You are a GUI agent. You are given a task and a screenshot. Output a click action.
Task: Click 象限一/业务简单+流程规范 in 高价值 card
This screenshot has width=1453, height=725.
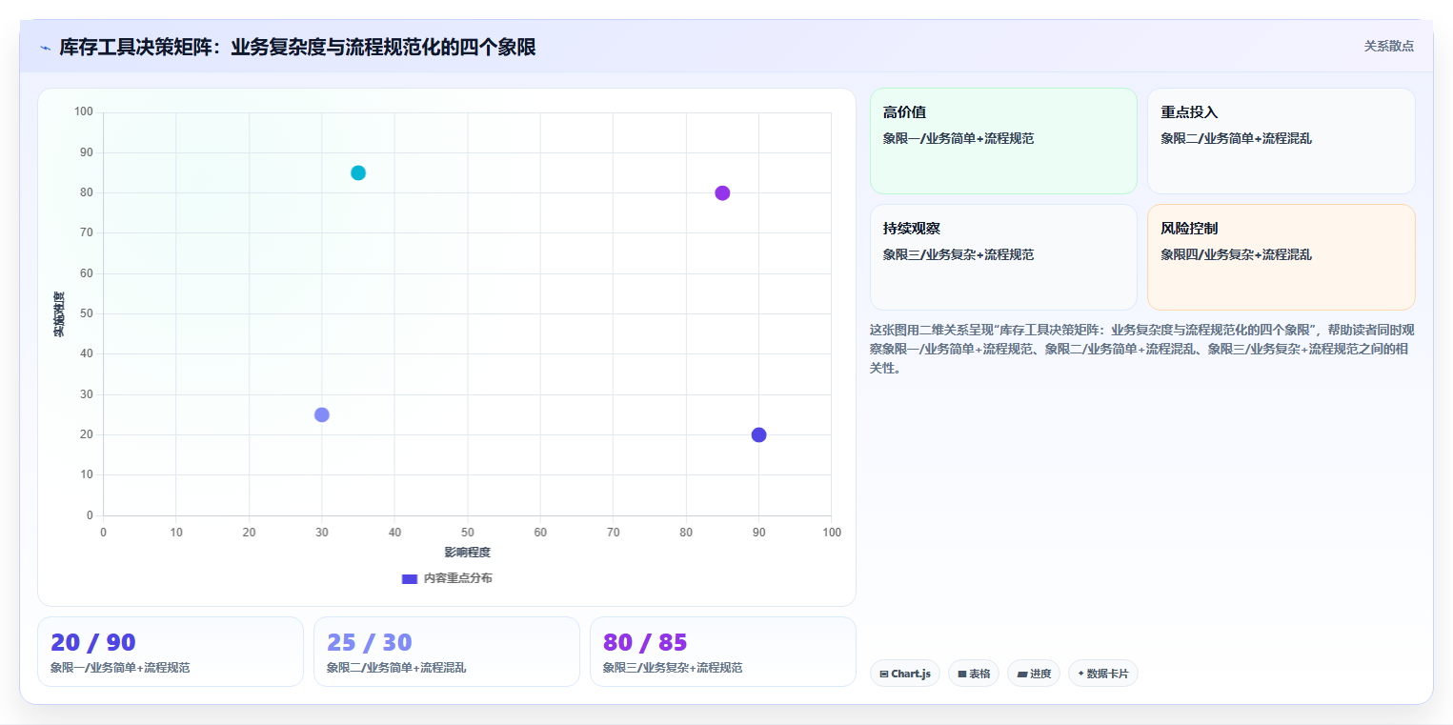[959, 138]
